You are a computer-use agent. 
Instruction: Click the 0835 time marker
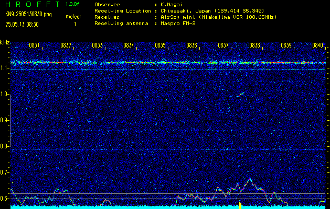pos(160,45)
